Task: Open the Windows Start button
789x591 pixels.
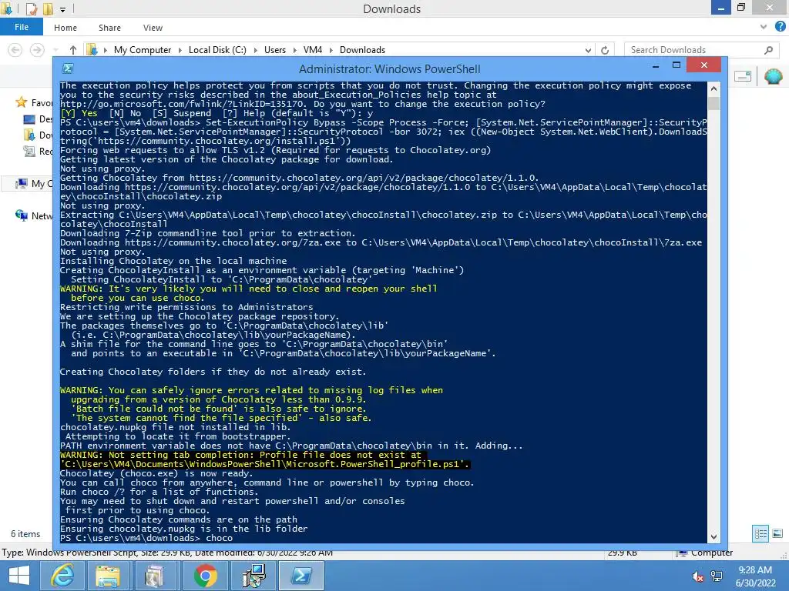Action: coord(18,576)
